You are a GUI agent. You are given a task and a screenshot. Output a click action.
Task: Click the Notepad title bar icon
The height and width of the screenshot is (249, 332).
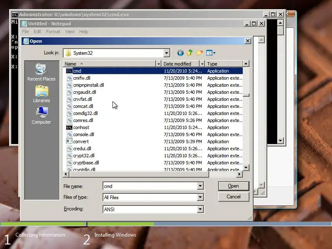pyautogui.click(x=24, y=24)
